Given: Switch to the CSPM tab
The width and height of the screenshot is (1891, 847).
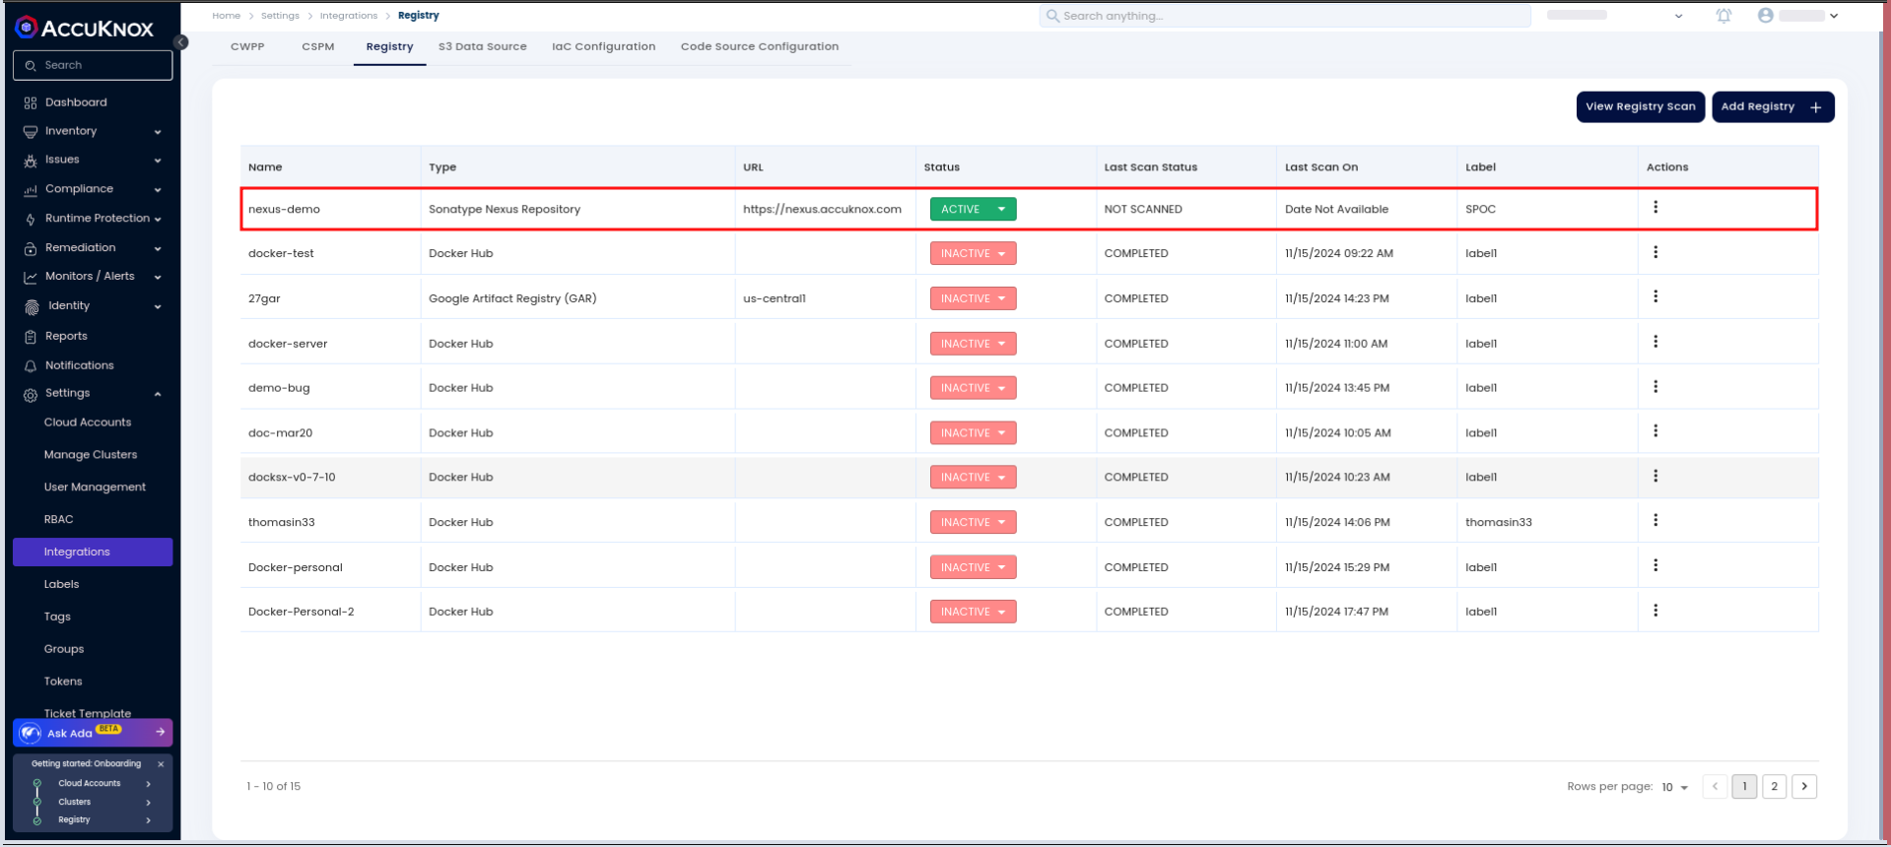Looking at the screenshot, I should pos(318,46).
